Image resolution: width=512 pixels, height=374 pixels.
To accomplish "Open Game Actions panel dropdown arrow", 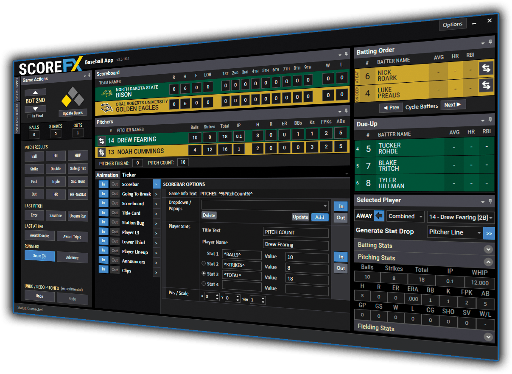I will point(84,76).
